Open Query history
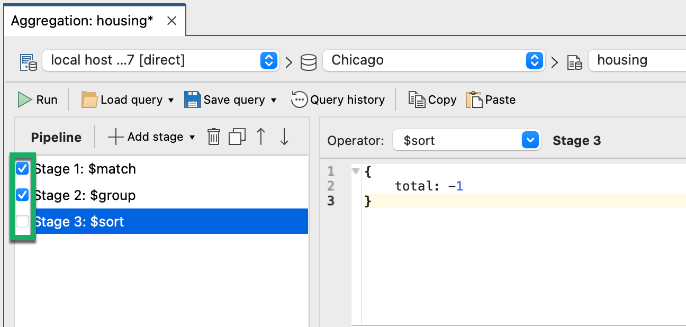The height and width of the screenshot is (327, 686). click(x=338, y=99)
